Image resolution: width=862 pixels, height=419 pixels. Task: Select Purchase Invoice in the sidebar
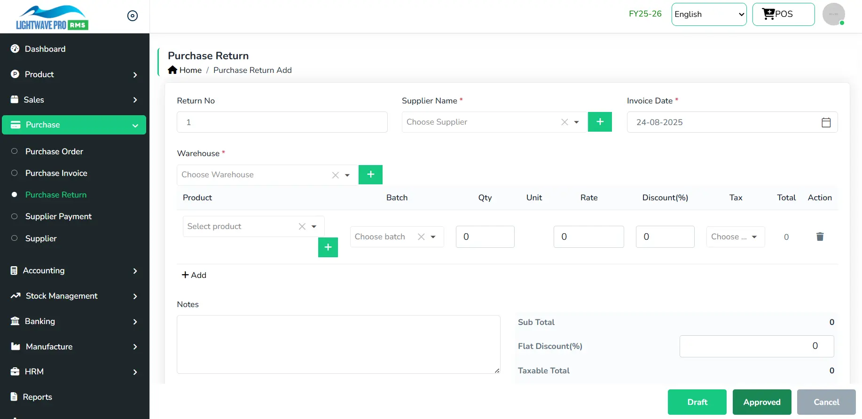coord(56,173)
